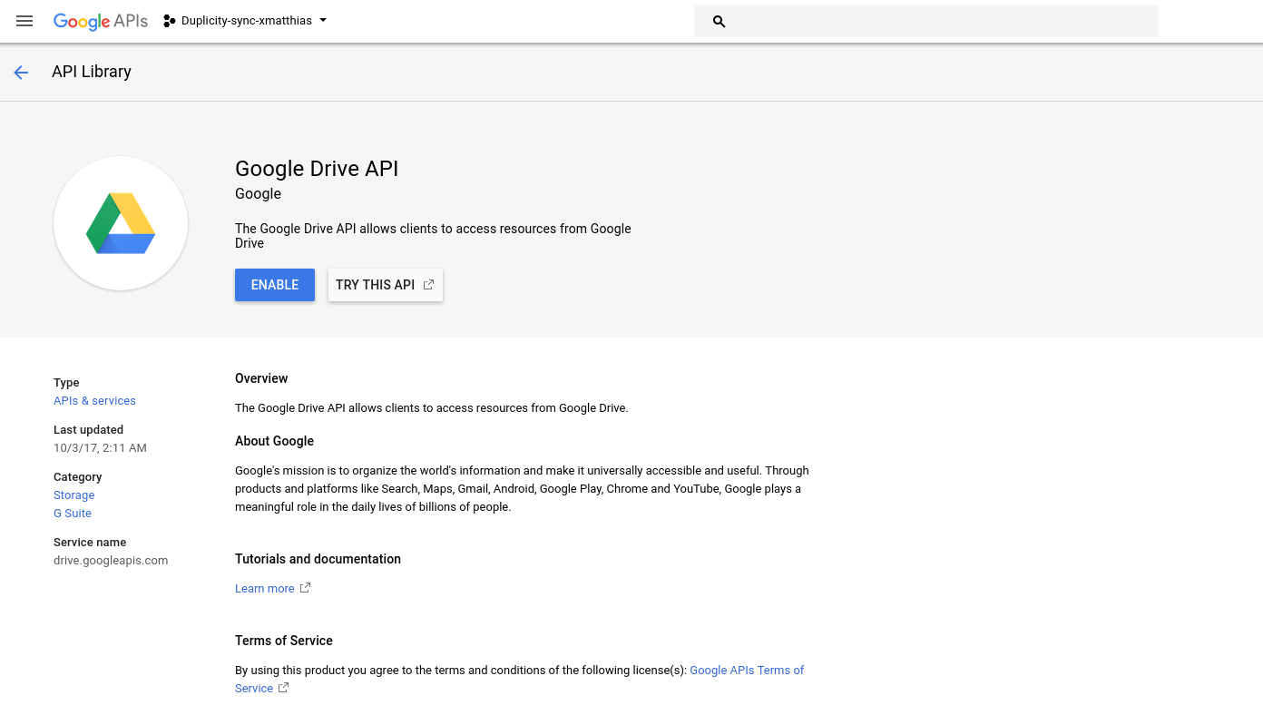Click the API Library page title
The height and width of the screenshot is (715, 1263).
[x=92, y=72]
